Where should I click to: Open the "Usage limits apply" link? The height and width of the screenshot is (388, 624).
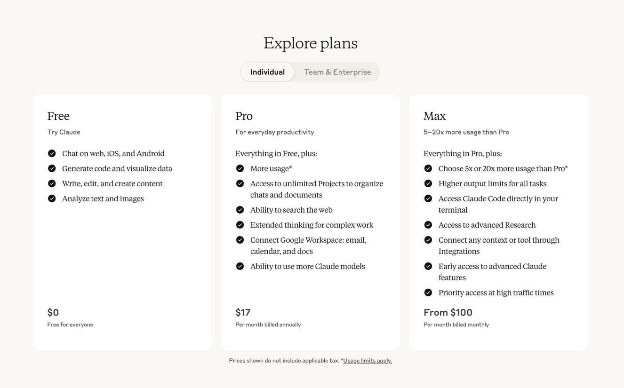tap(368, 361)
